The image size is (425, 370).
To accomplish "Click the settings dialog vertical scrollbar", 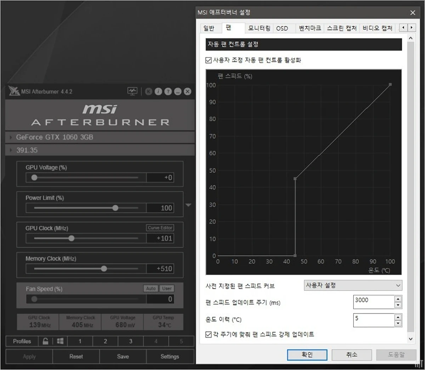I will click(x=411, y=188).
